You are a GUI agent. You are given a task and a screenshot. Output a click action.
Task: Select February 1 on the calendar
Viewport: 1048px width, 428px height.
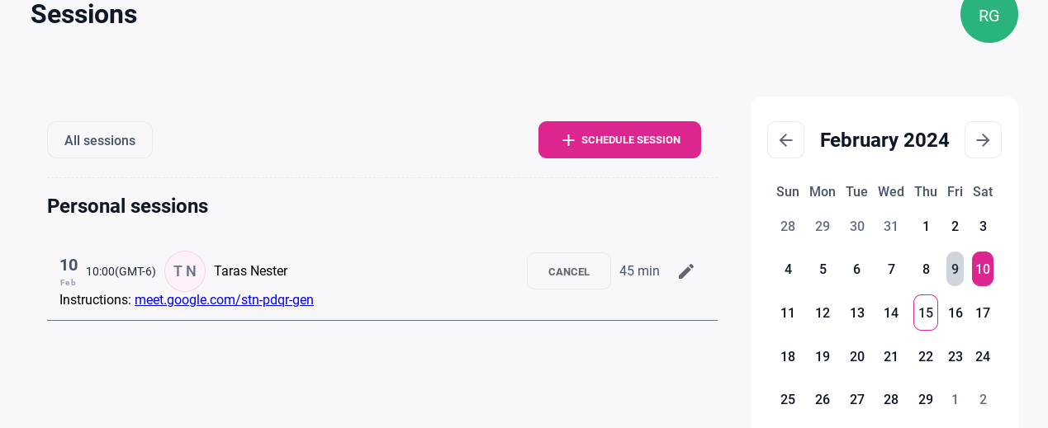926,226
